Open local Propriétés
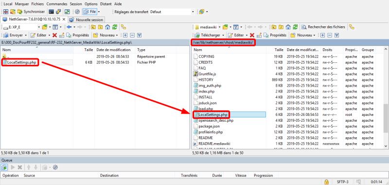 (77, 35)
